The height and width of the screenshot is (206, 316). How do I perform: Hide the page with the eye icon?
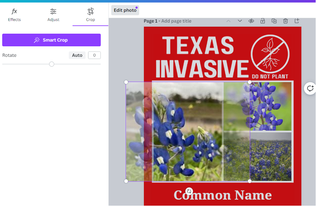[251, 21]
